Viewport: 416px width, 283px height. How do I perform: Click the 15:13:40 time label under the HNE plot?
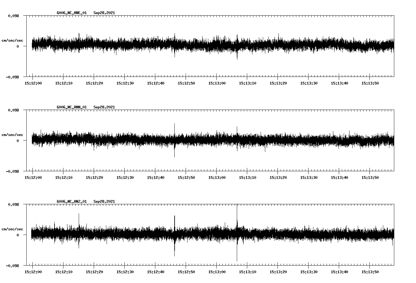339,83
